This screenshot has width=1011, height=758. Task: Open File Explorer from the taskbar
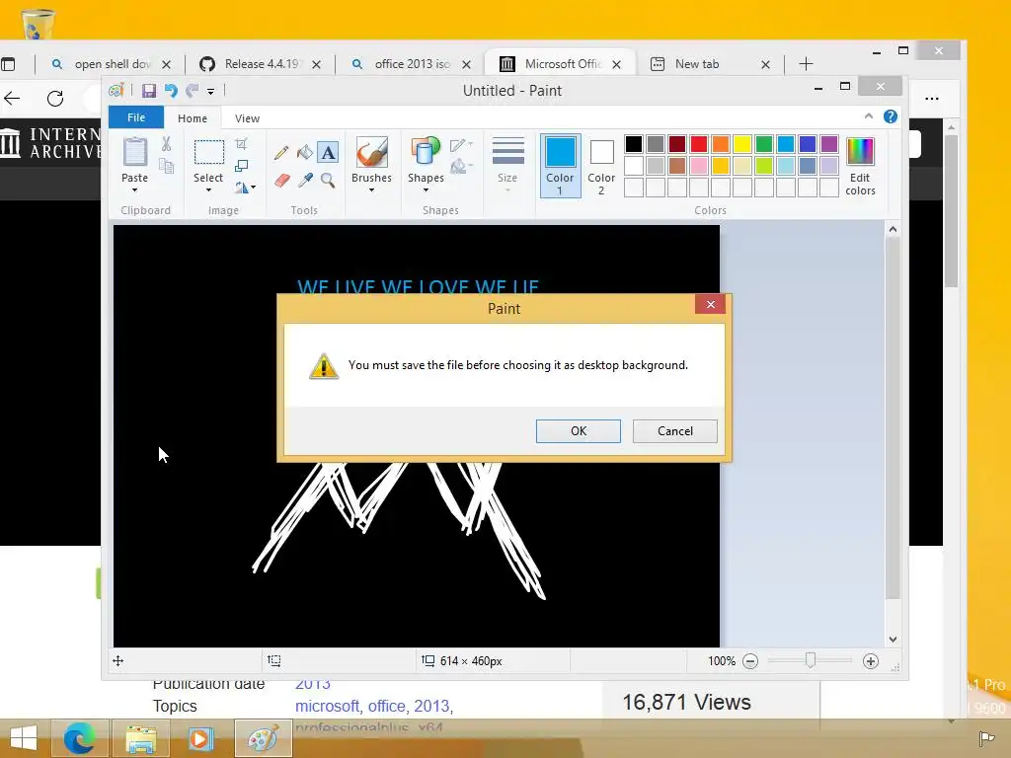pos(140,738)
